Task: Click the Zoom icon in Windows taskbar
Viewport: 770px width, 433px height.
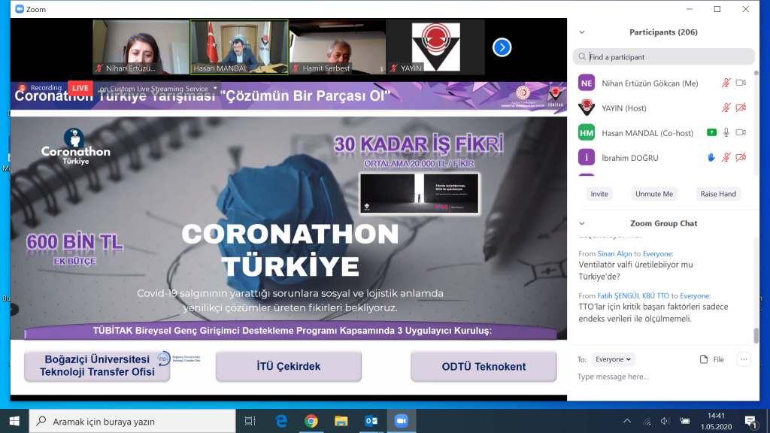Action: click(400, 421)
